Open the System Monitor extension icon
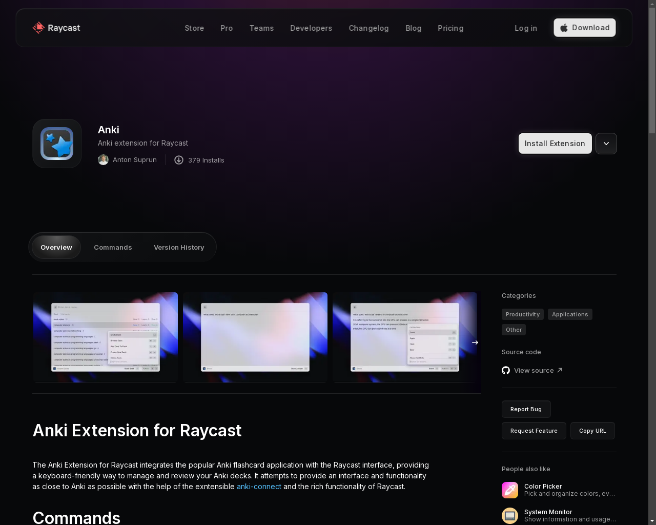Image resolution: width=656 pixels, height=525 pixels. point(510,516)
